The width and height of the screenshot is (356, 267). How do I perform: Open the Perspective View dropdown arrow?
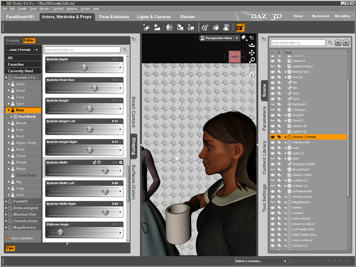[x=237, y=38]
